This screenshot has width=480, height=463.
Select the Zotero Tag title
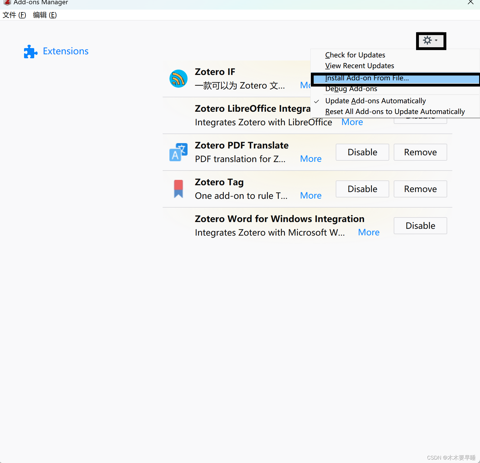click(219, 182)
